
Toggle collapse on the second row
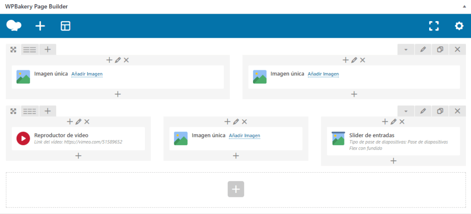click(x=406, y=111)
